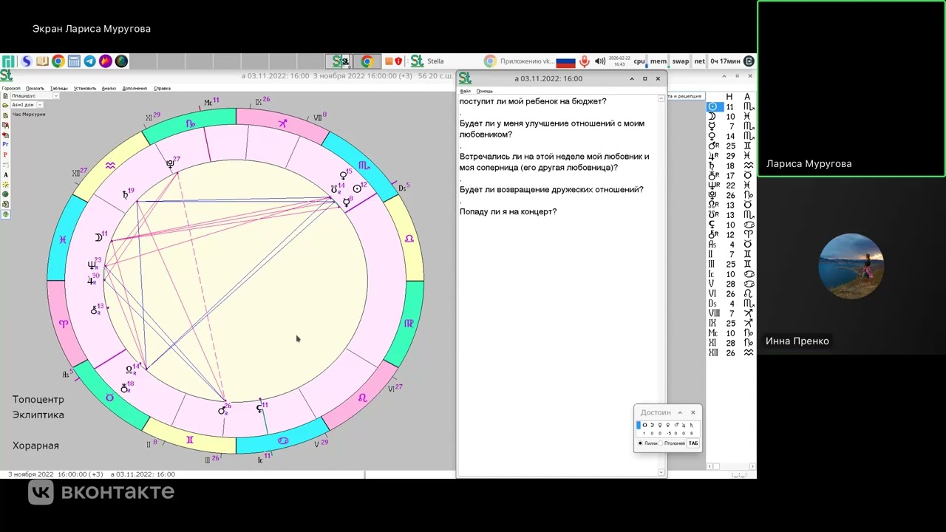Viewport: 946px width, 532px height.
Task: Click the ТАБ button in the Достоин panel
Action: [x=693, y=443]
